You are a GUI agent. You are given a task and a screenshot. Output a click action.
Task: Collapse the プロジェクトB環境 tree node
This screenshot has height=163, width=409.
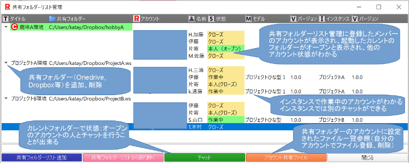coord(6,98)
